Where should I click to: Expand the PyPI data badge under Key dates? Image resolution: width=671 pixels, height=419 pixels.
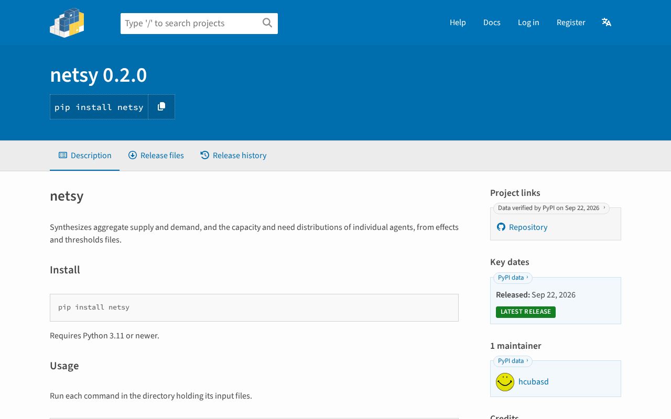click(513, 278)
